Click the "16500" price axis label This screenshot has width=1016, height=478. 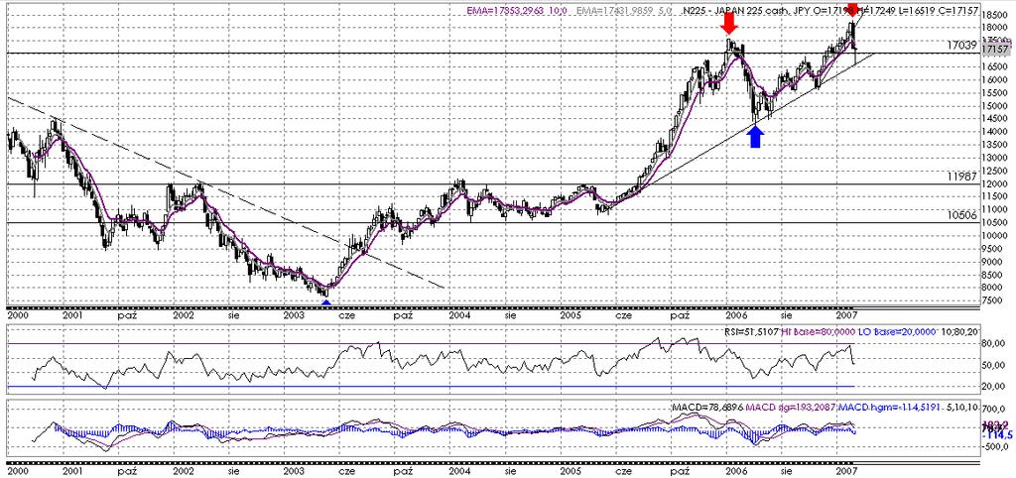(x=995, y=66)
